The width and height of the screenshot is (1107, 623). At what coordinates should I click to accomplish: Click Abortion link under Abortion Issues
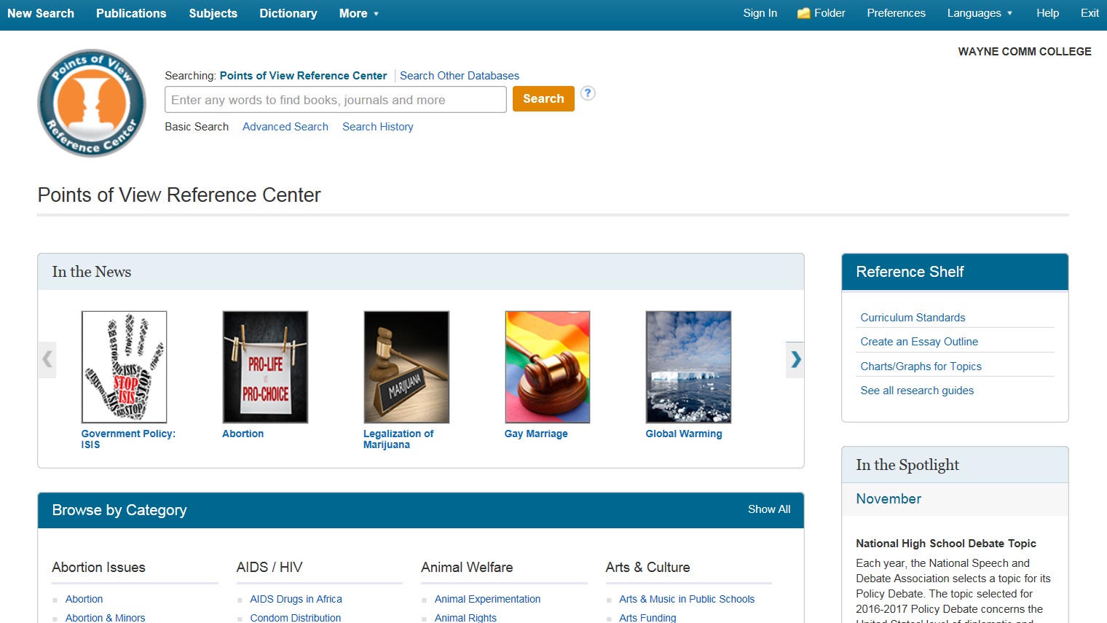pyautogui.click(x=84, y=599)
